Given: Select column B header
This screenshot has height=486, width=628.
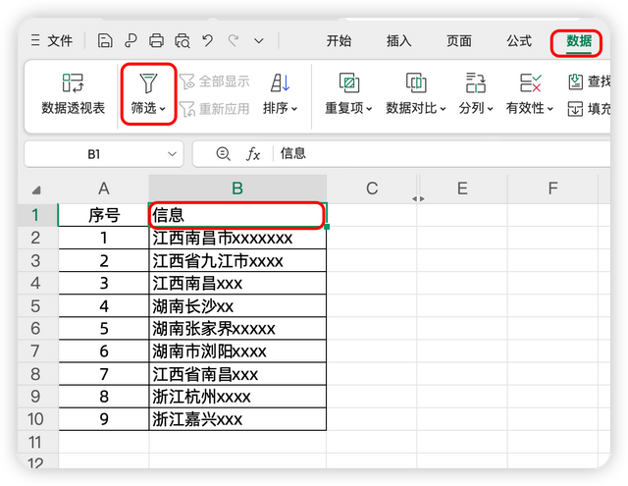Looking at the screenshot, I should (x=237, y=189).
